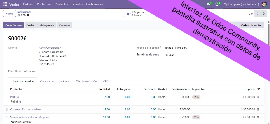This screenshot has width=270, height=124.
Task: Click the US12345673 tax ID text
Action: coord(46,64)
